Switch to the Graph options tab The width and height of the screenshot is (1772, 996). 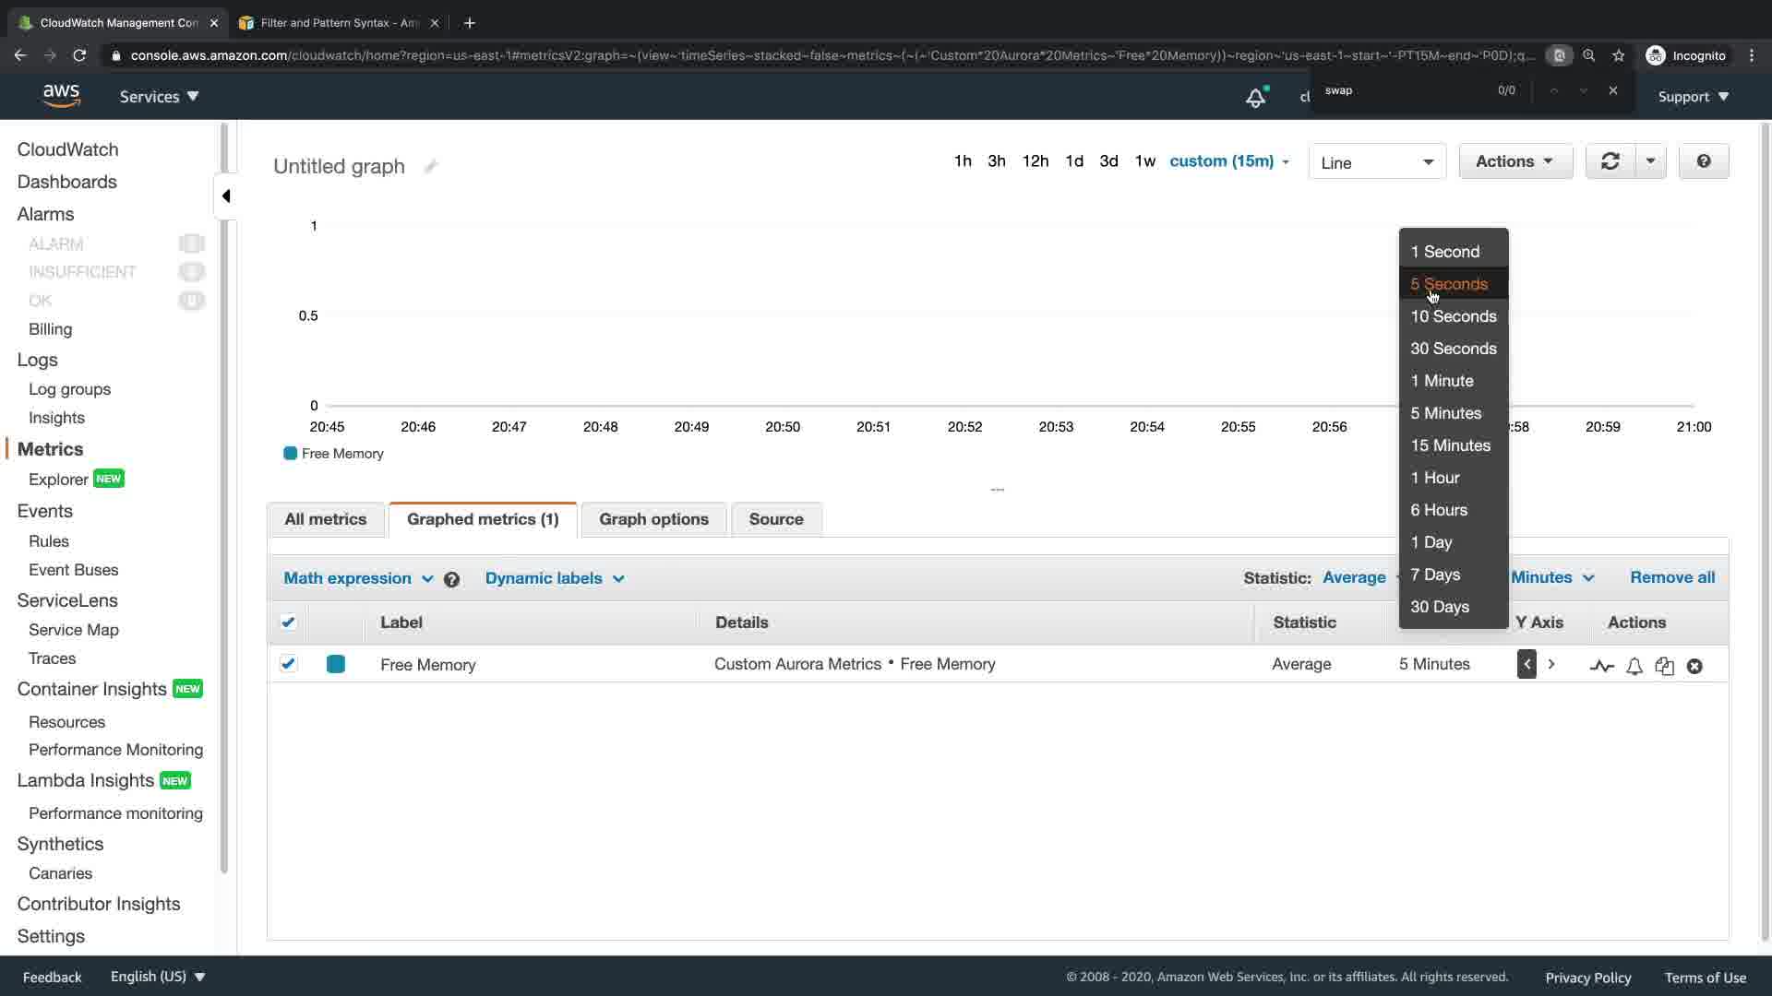coord(653,519)
